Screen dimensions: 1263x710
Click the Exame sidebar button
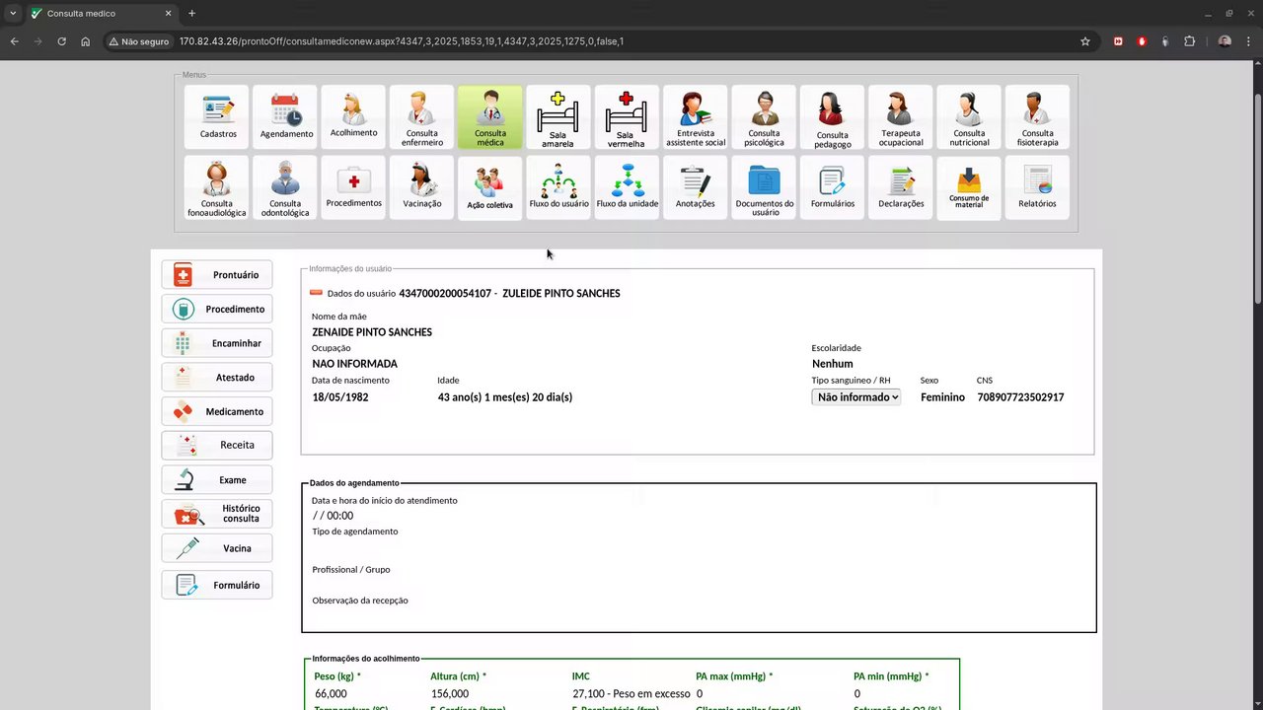click(217, 480)
